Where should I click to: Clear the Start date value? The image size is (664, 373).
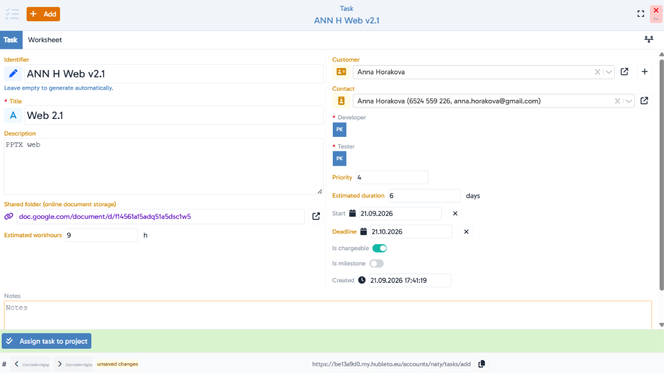456,213
